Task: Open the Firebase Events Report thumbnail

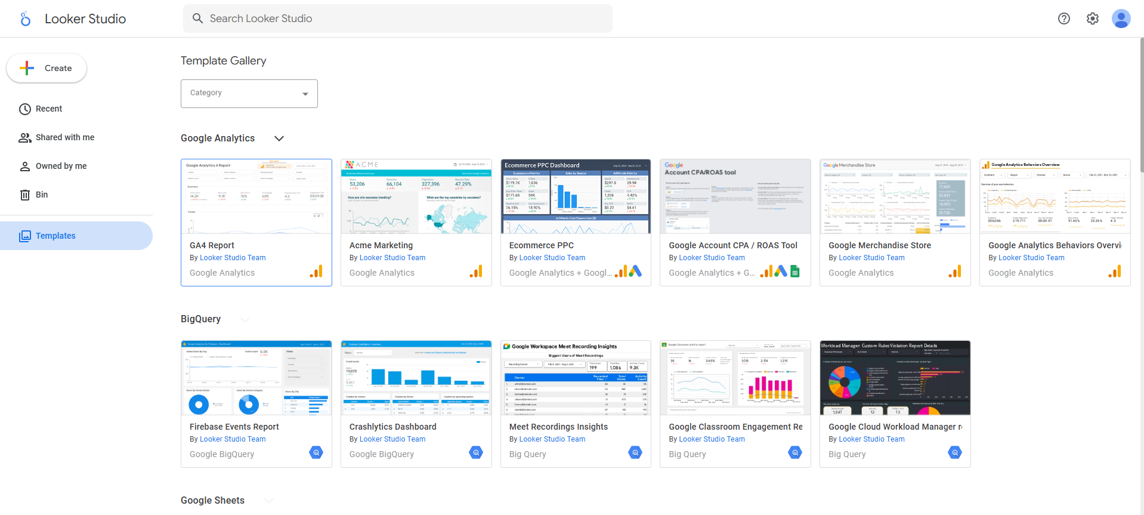Action: tap(256, 378)
